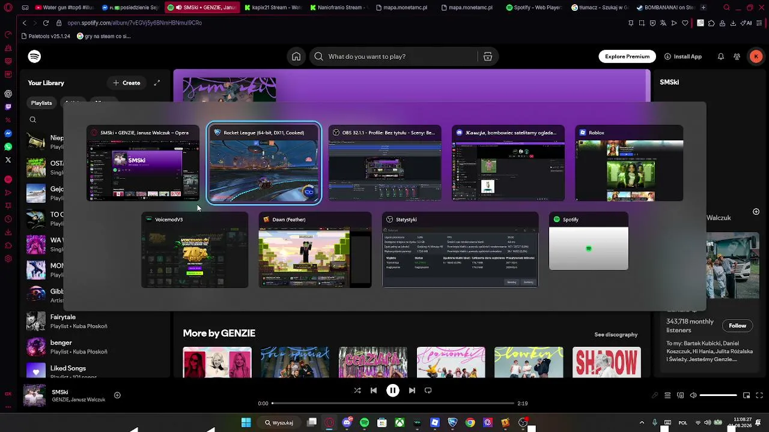Select Rocket League window in task switcher
The width and height of the screenshot is (769, 432).
click(264, 164)
